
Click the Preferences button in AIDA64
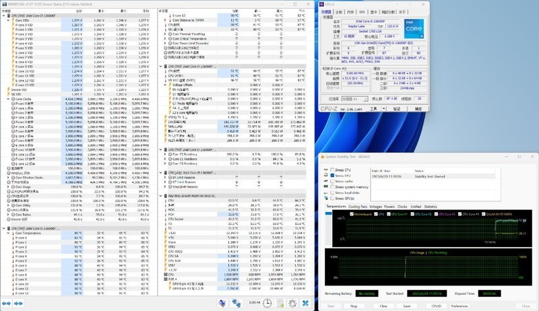click(x=458, y=305)
